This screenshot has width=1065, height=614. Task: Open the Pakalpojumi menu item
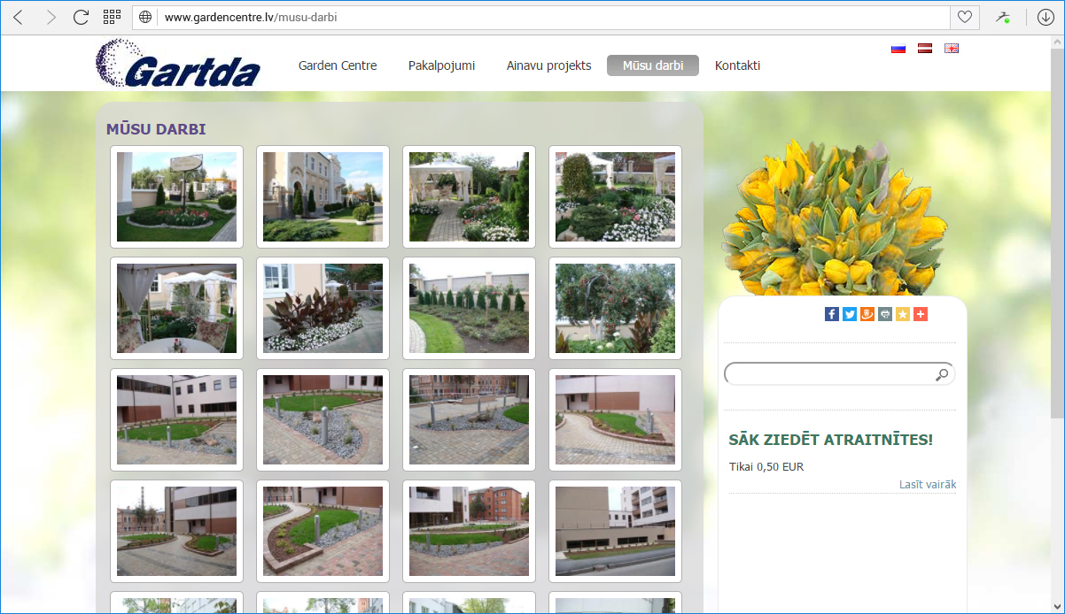(441, 65)
